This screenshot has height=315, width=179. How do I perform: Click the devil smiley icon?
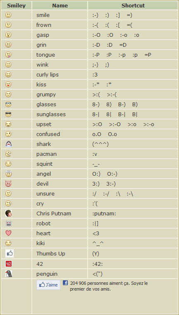click(8, 184)
